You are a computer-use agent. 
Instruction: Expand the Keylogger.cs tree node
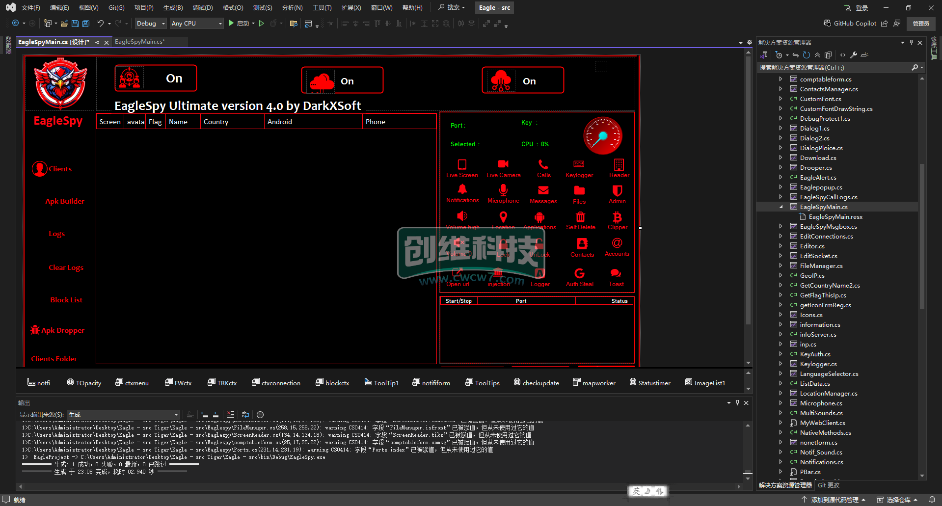click(x=781, y=364)
